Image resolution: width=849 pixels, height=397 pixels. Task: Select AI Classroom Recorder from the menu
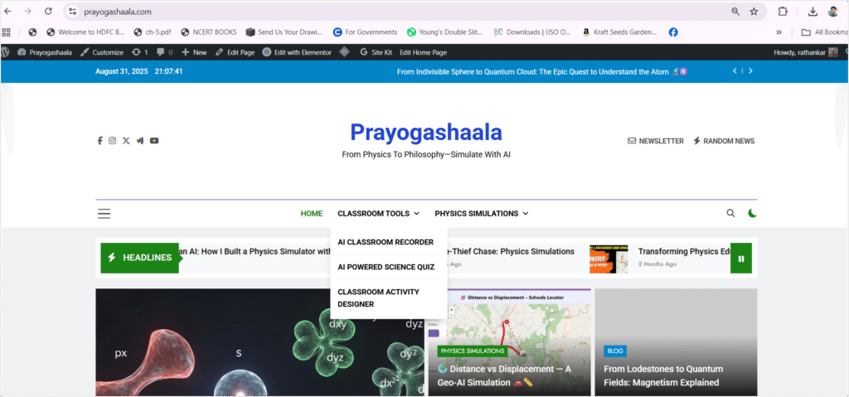[x=385, y=242]
